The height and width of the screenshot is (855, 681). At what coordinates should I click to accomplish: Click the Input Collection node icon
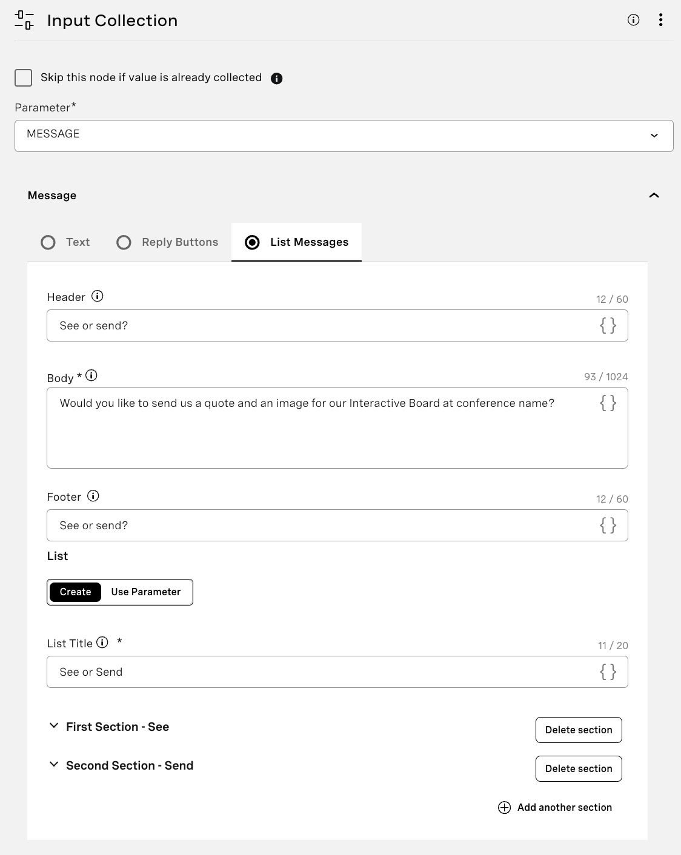pyautogui.click(x=24, y=20)
